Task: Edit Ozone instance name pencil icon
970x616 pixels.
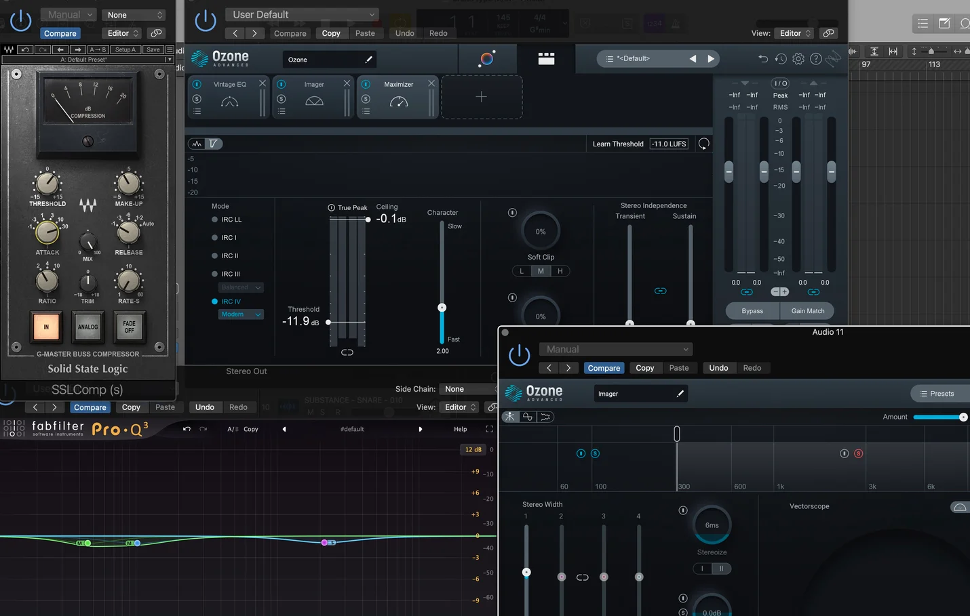Action: tap(368, 60)
